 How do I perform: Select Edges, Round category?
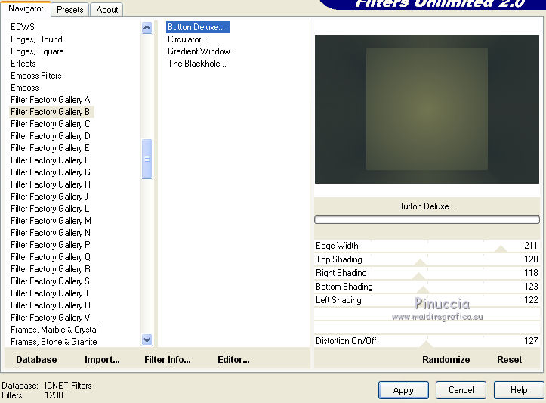pos(36,39)
